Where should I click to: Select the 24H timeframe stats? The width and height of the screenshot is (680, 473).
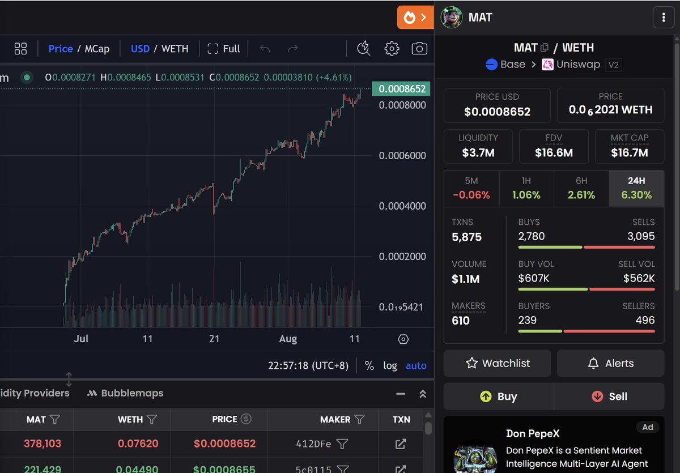click(x=636, y=188)
